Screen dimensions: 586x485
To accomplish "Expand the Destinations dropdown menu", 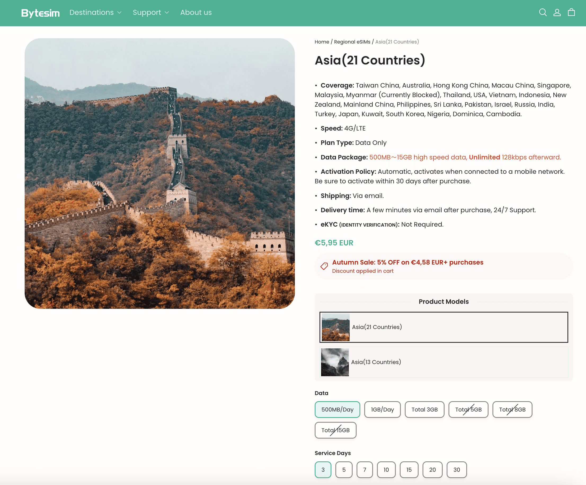I will click(95, 12).
